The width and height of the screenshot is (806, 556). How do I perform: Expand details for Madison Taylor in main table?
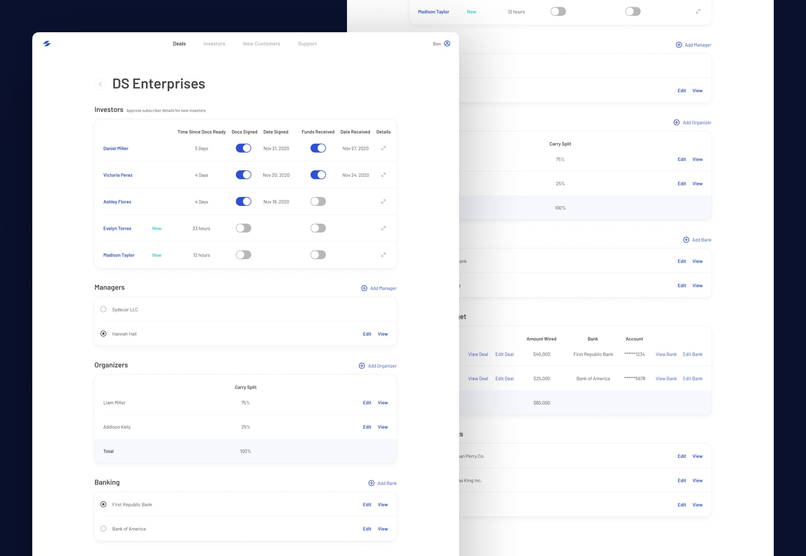tap(383, 255)
